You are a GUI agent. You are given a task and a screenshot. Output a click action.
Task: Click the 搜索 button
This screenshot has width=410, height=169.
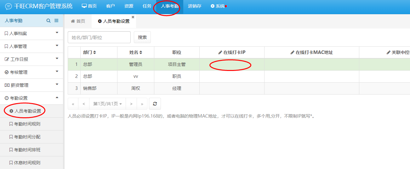point(142,37)
